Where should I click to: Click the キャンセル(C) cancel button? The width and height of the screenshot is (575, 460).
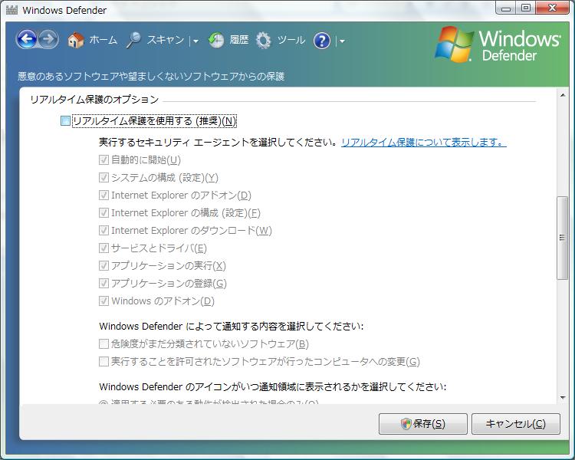[x=516, y=424]
